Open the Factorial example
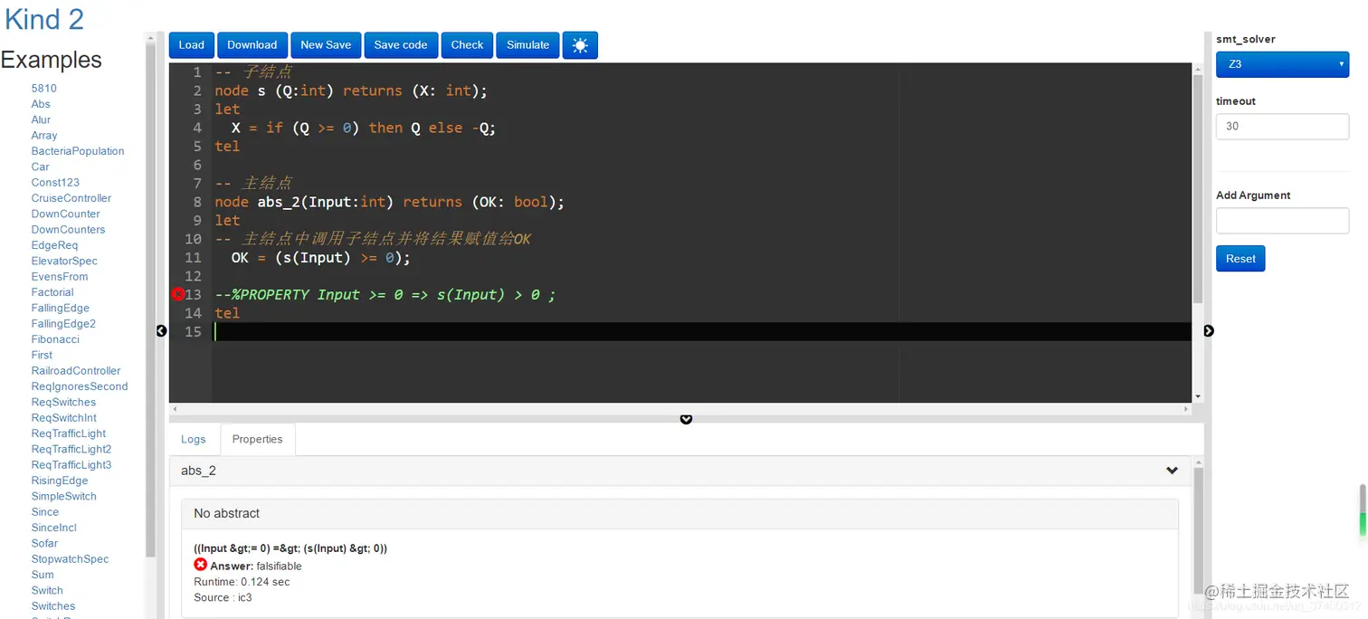 (52, 292)
